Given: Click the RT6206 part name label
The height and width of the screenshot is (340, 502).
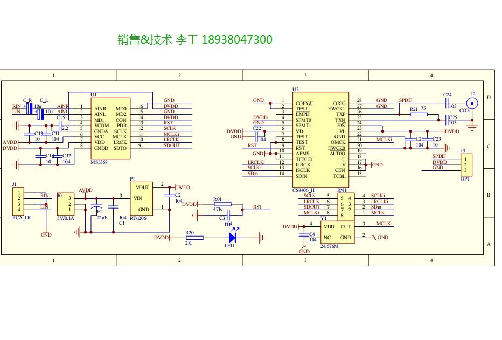Looking at the screenshot, I should pos(138,218).
